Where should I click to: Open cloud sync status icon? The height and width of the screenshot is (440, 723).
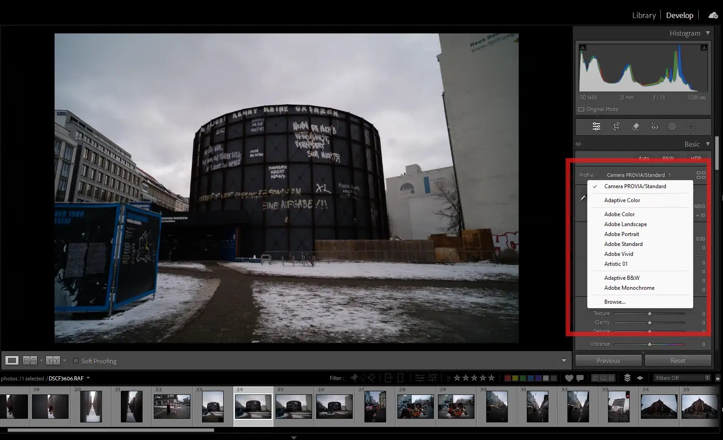(x=713, y=15)
